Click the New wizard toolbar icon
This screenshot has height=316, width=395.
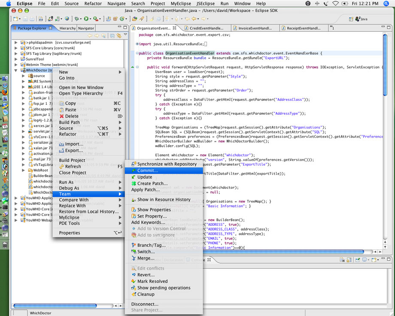[16, 19]
